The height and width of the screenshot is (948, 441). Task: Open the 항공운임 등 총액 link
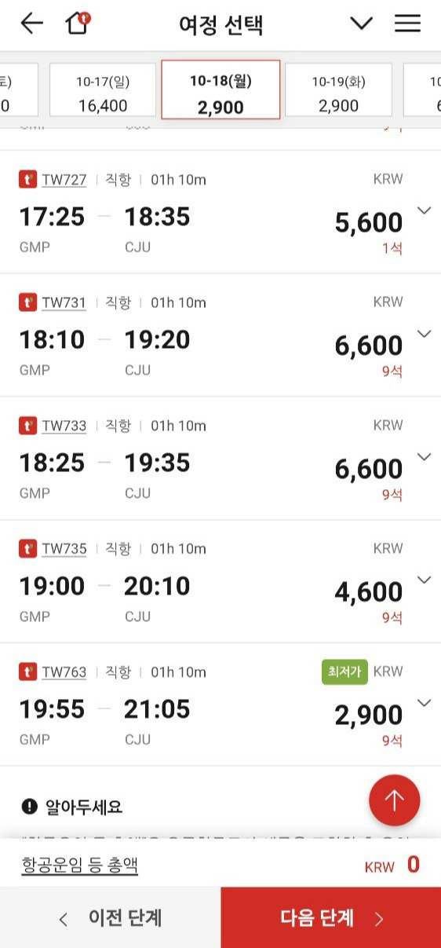click(x=80, y=865)
